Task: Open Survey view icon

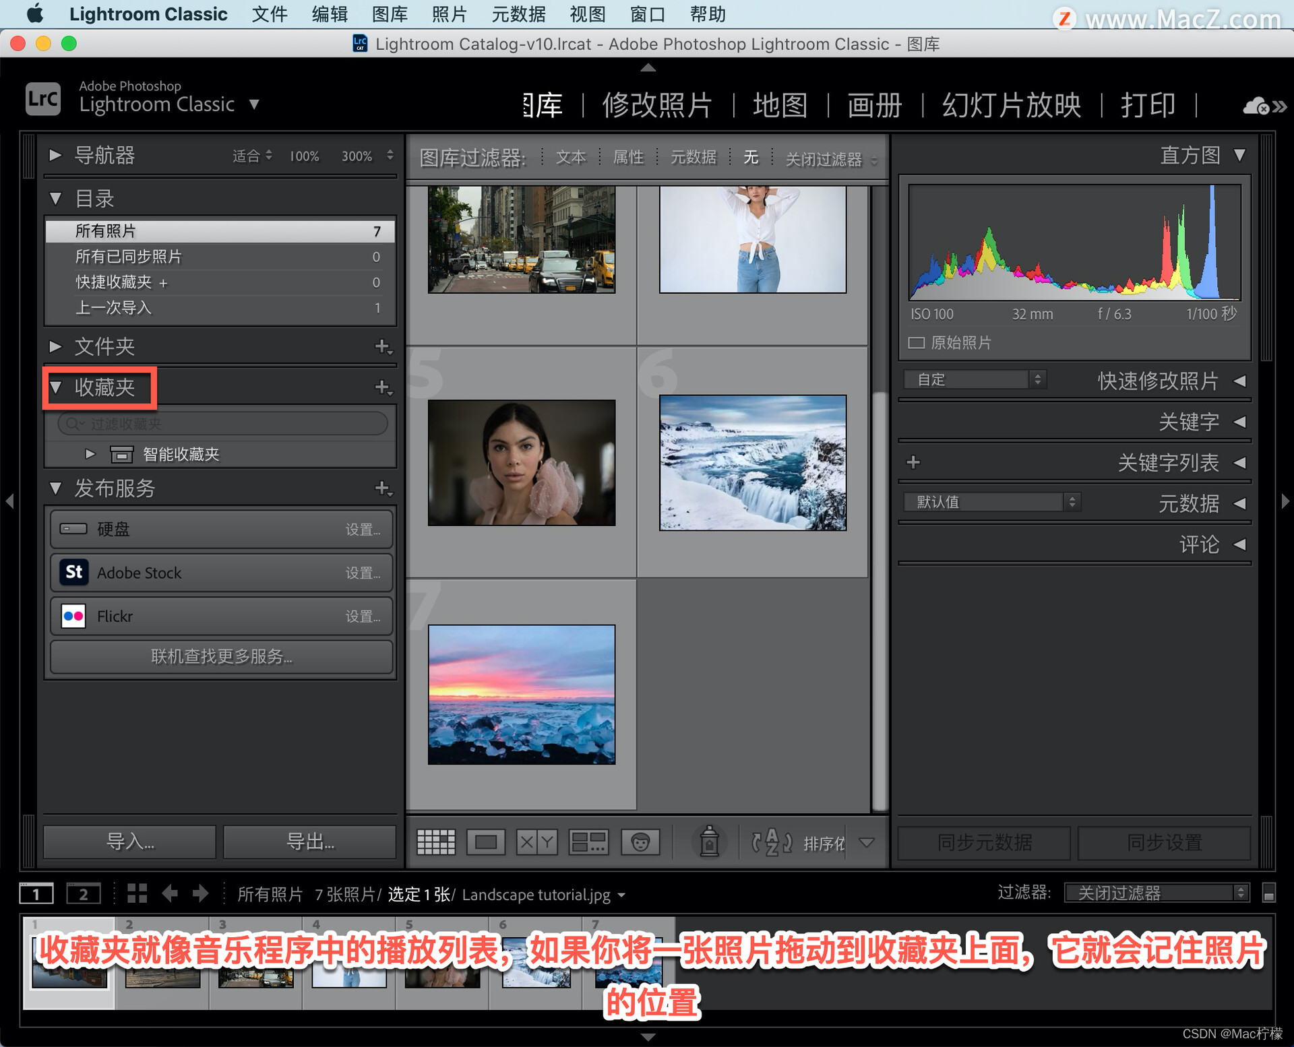Action: tap(588, 842)
